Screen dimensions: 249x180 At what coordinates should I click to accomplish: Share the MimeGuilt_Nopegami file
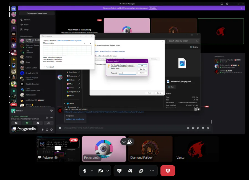pyautogui.click(x=171, y=87)
